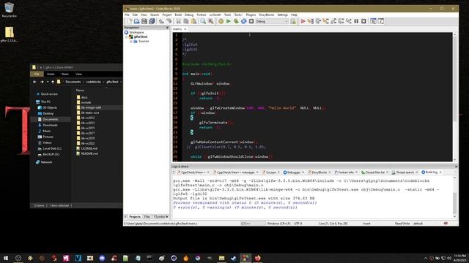Click the Build gear icon
Viewport: 469px width, 263px height.
point(221,21)
